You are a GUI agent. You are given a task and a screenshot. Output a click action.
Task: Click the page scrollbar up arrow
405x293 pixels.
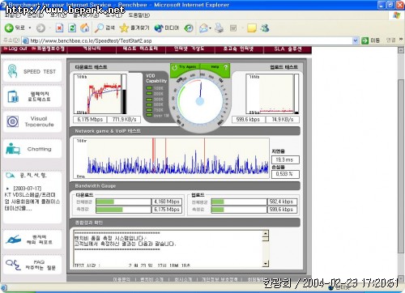pyautogui.click(x=401, y=50)
